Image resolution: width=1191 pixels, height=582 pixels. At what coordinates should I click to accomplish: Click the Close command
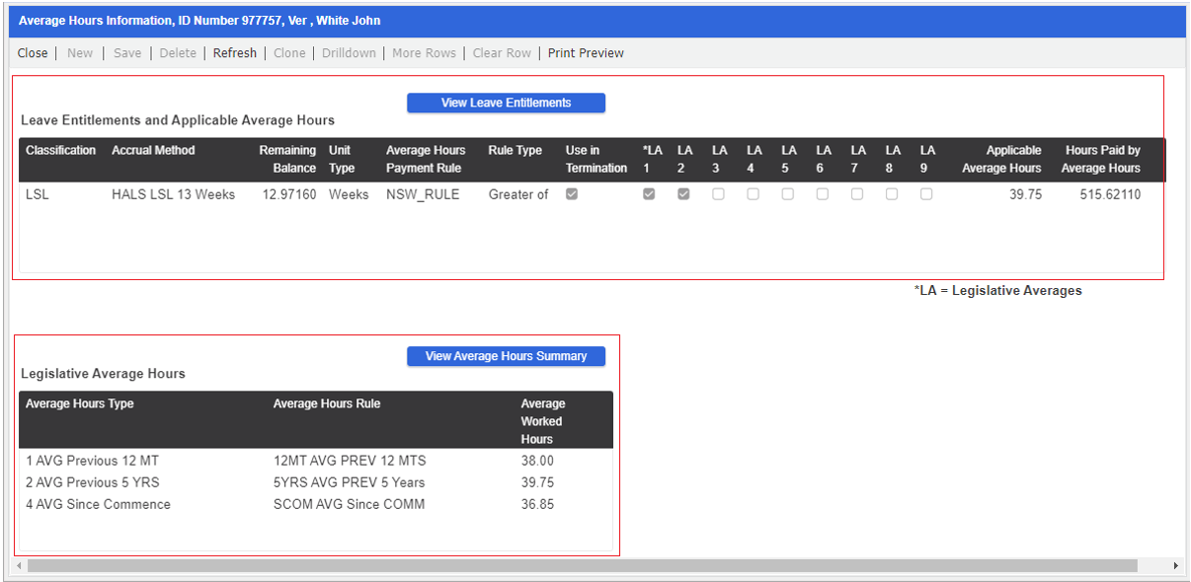[x=32, y=52]
